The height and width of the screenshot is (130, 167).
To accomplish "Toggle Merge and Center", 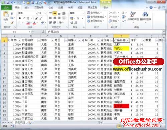I will click(64, 18).
